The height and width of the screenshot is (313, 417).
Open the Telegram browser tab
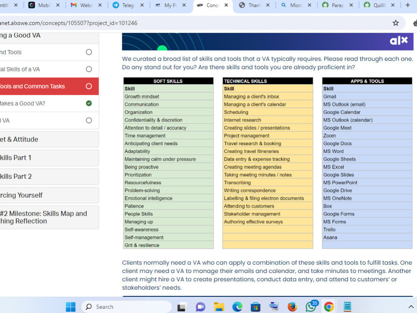click(x=124, y=5)
